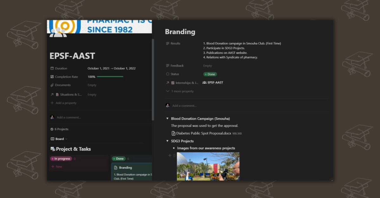Click the Status spinner icon

pyautogui.click(x=168, y=74)
